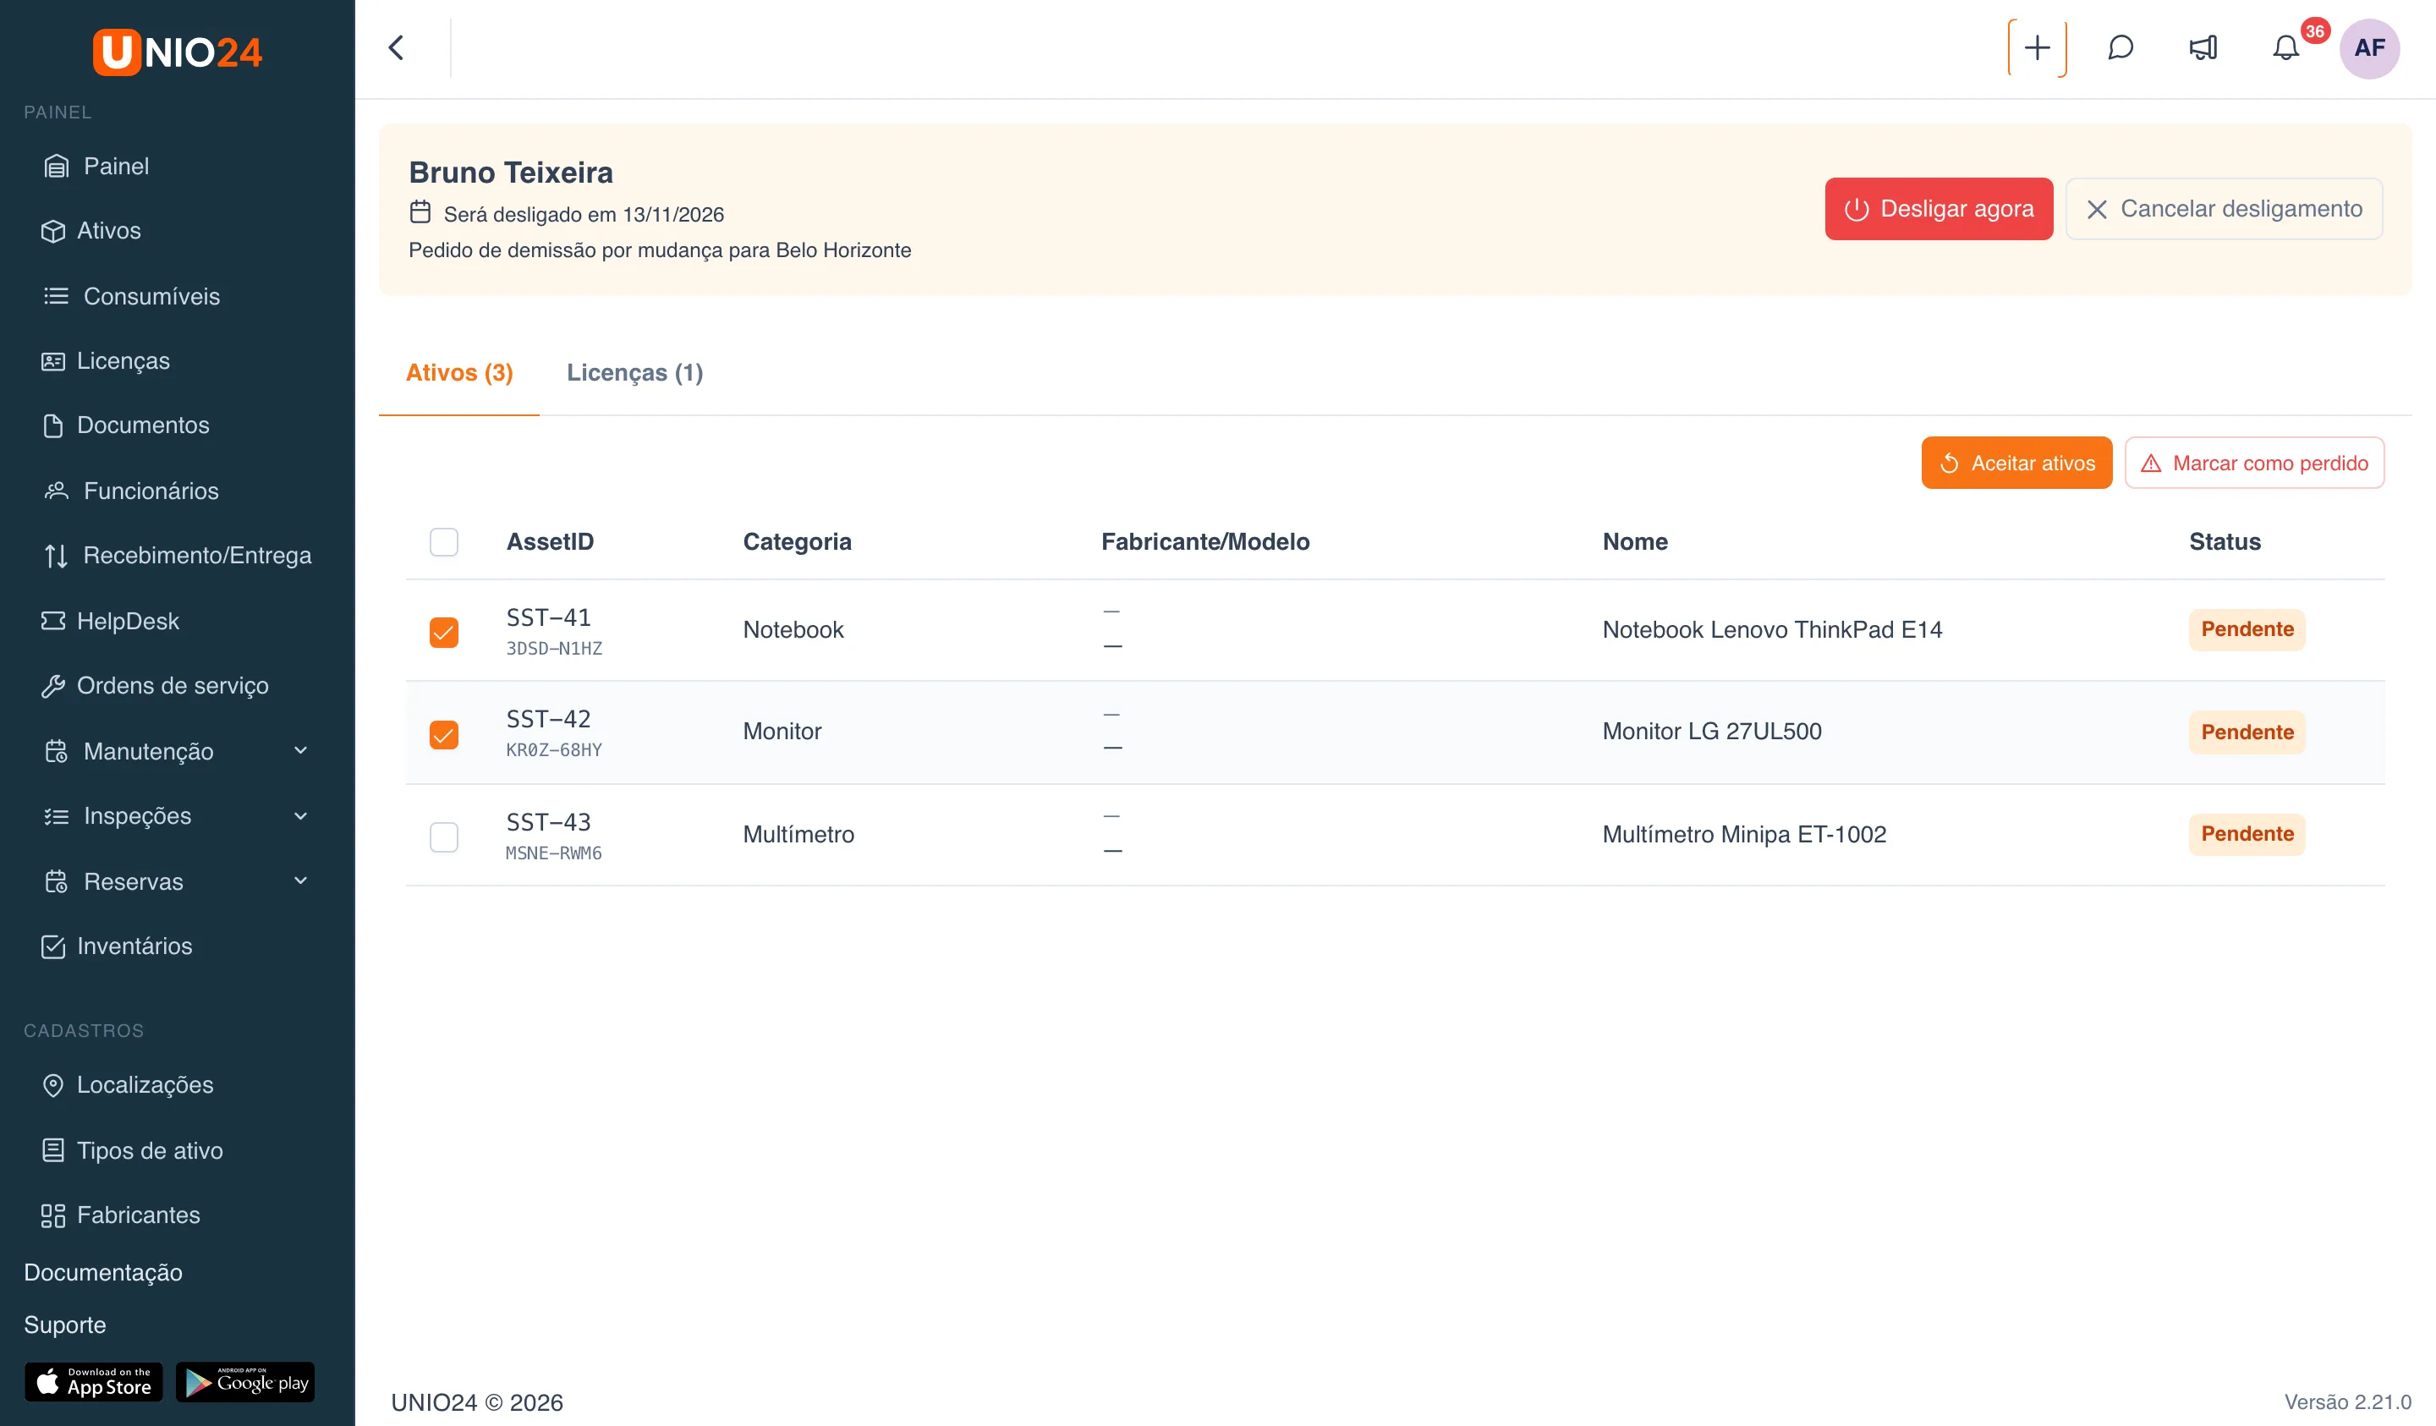Open the Suporte link
This screenshot has height=1426, width=2436.
(65, 1325)
